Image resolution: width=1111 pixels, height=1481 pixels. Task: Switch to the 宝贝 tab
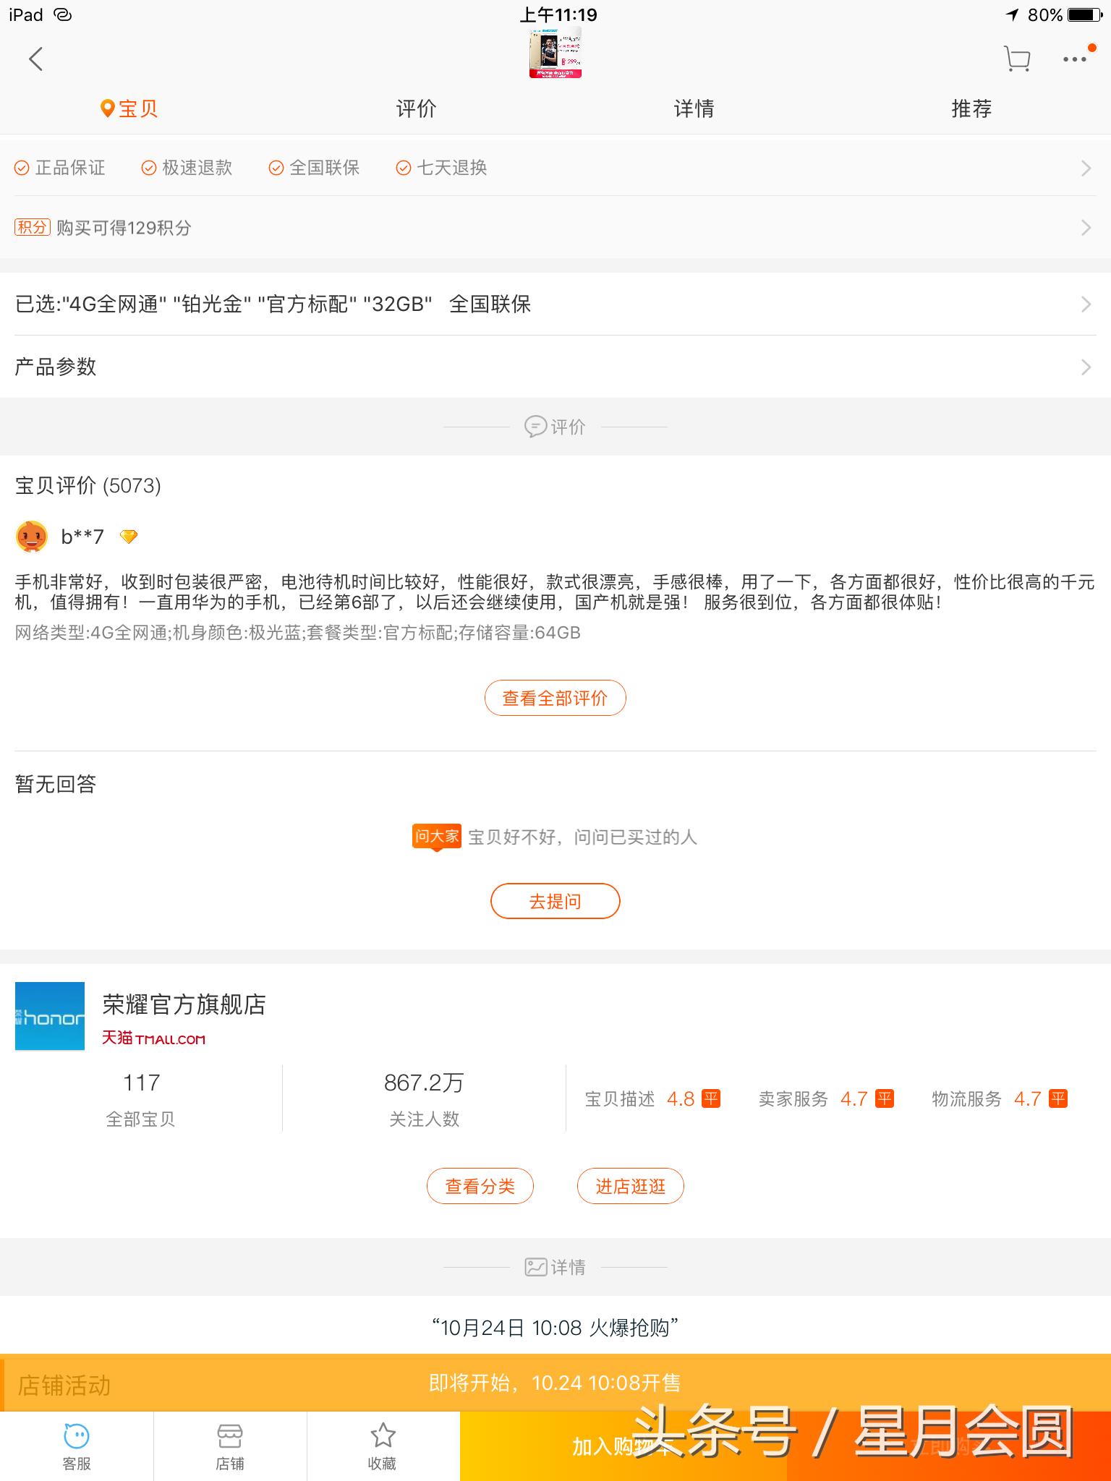tap(129, 108)
